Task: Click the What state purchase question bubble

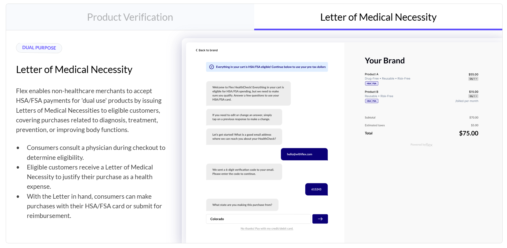Action: click(x=242, y=205)
